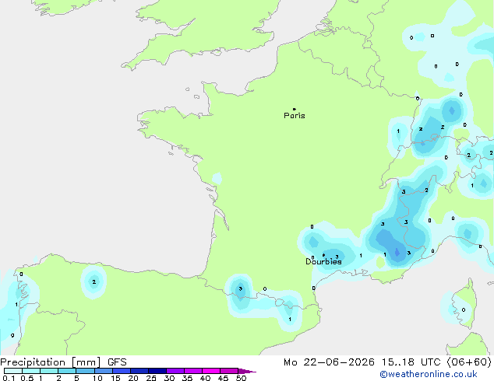
Task: Pick the 15–20 mm blue legend swatch
Action: tap(122, 371)
